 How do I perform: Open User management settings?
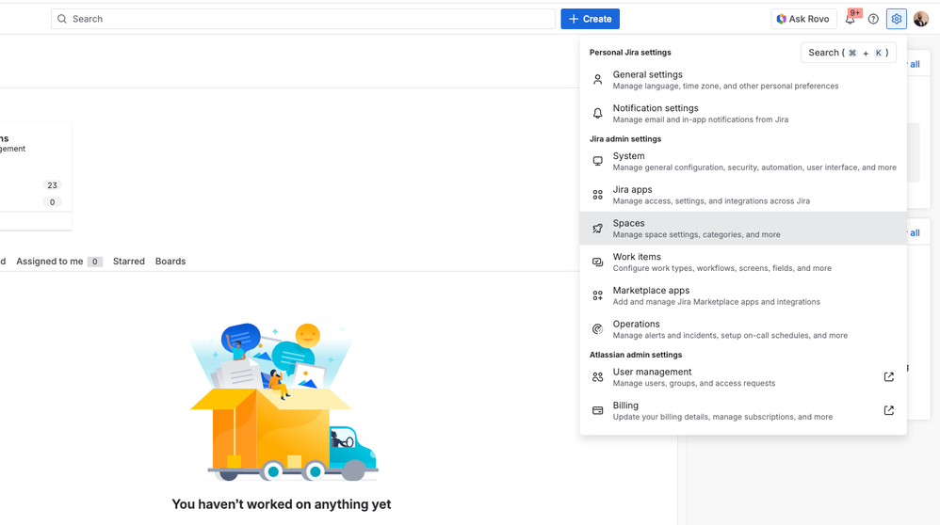(x=743, y=376)
